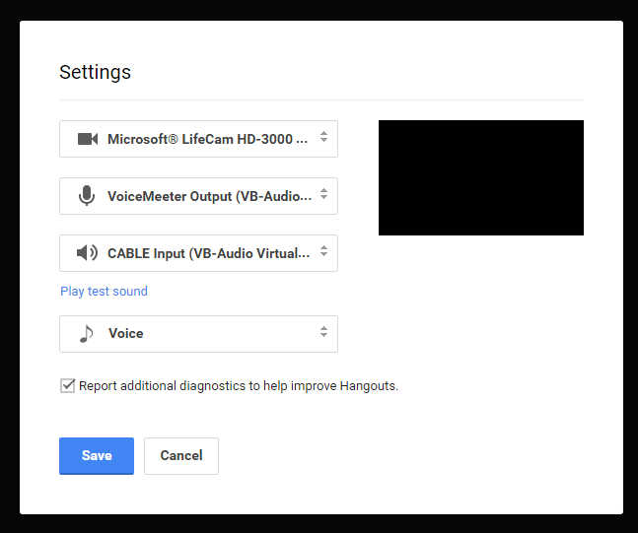Viewport: 638px width, 533px height.
Task: Play test sound link
Action: click(x=105, y=291)
